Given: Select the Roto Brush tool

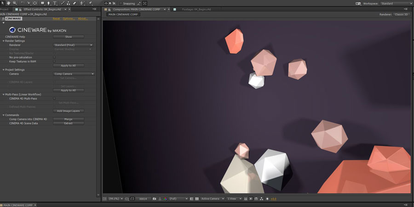Looking at the screenshot, I should point(83,3).
